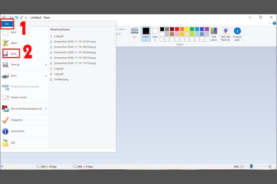Click the zoom out minus button
The width and height of the screenshot is (277, 184).
coord(242,166)
